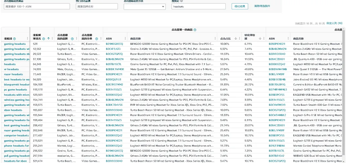Click info icon beside 点击量第一的商品 header
Screen dimensions: 347x163
195,30
